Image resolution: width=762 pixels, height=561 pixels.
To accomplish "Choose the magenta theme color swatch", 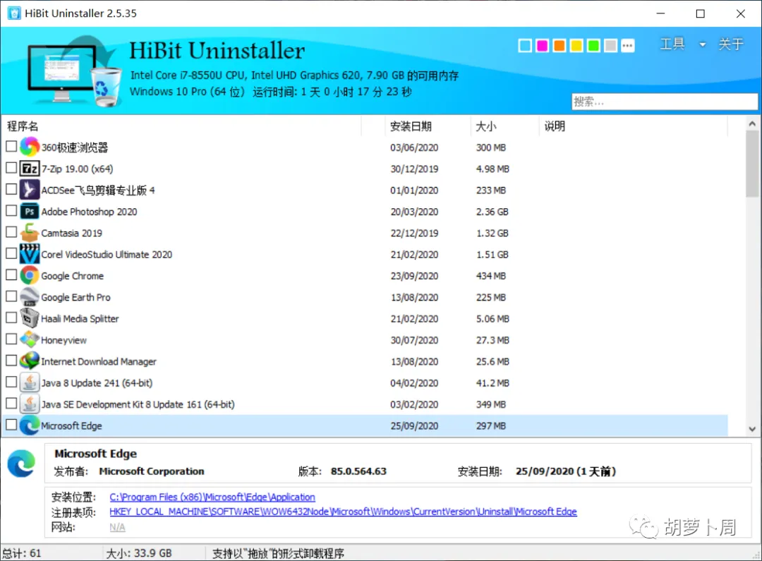I will pyautogui.click(x=542, y=46).
